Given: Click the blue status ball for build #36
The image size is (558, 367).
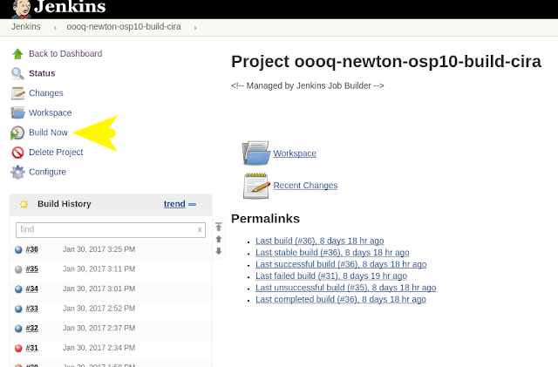Looking at the screenshot, I should click(x=18, y=249).
